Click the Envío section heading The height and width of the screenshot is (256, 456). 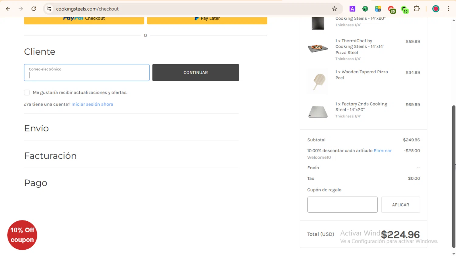(36, 128)
